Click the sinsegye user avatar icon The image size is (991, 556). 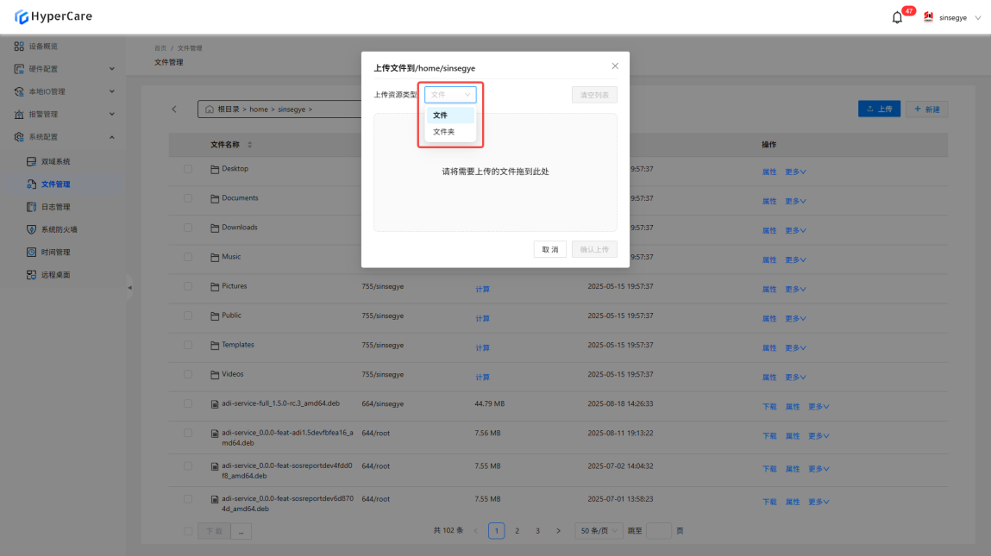pos(929,17)
